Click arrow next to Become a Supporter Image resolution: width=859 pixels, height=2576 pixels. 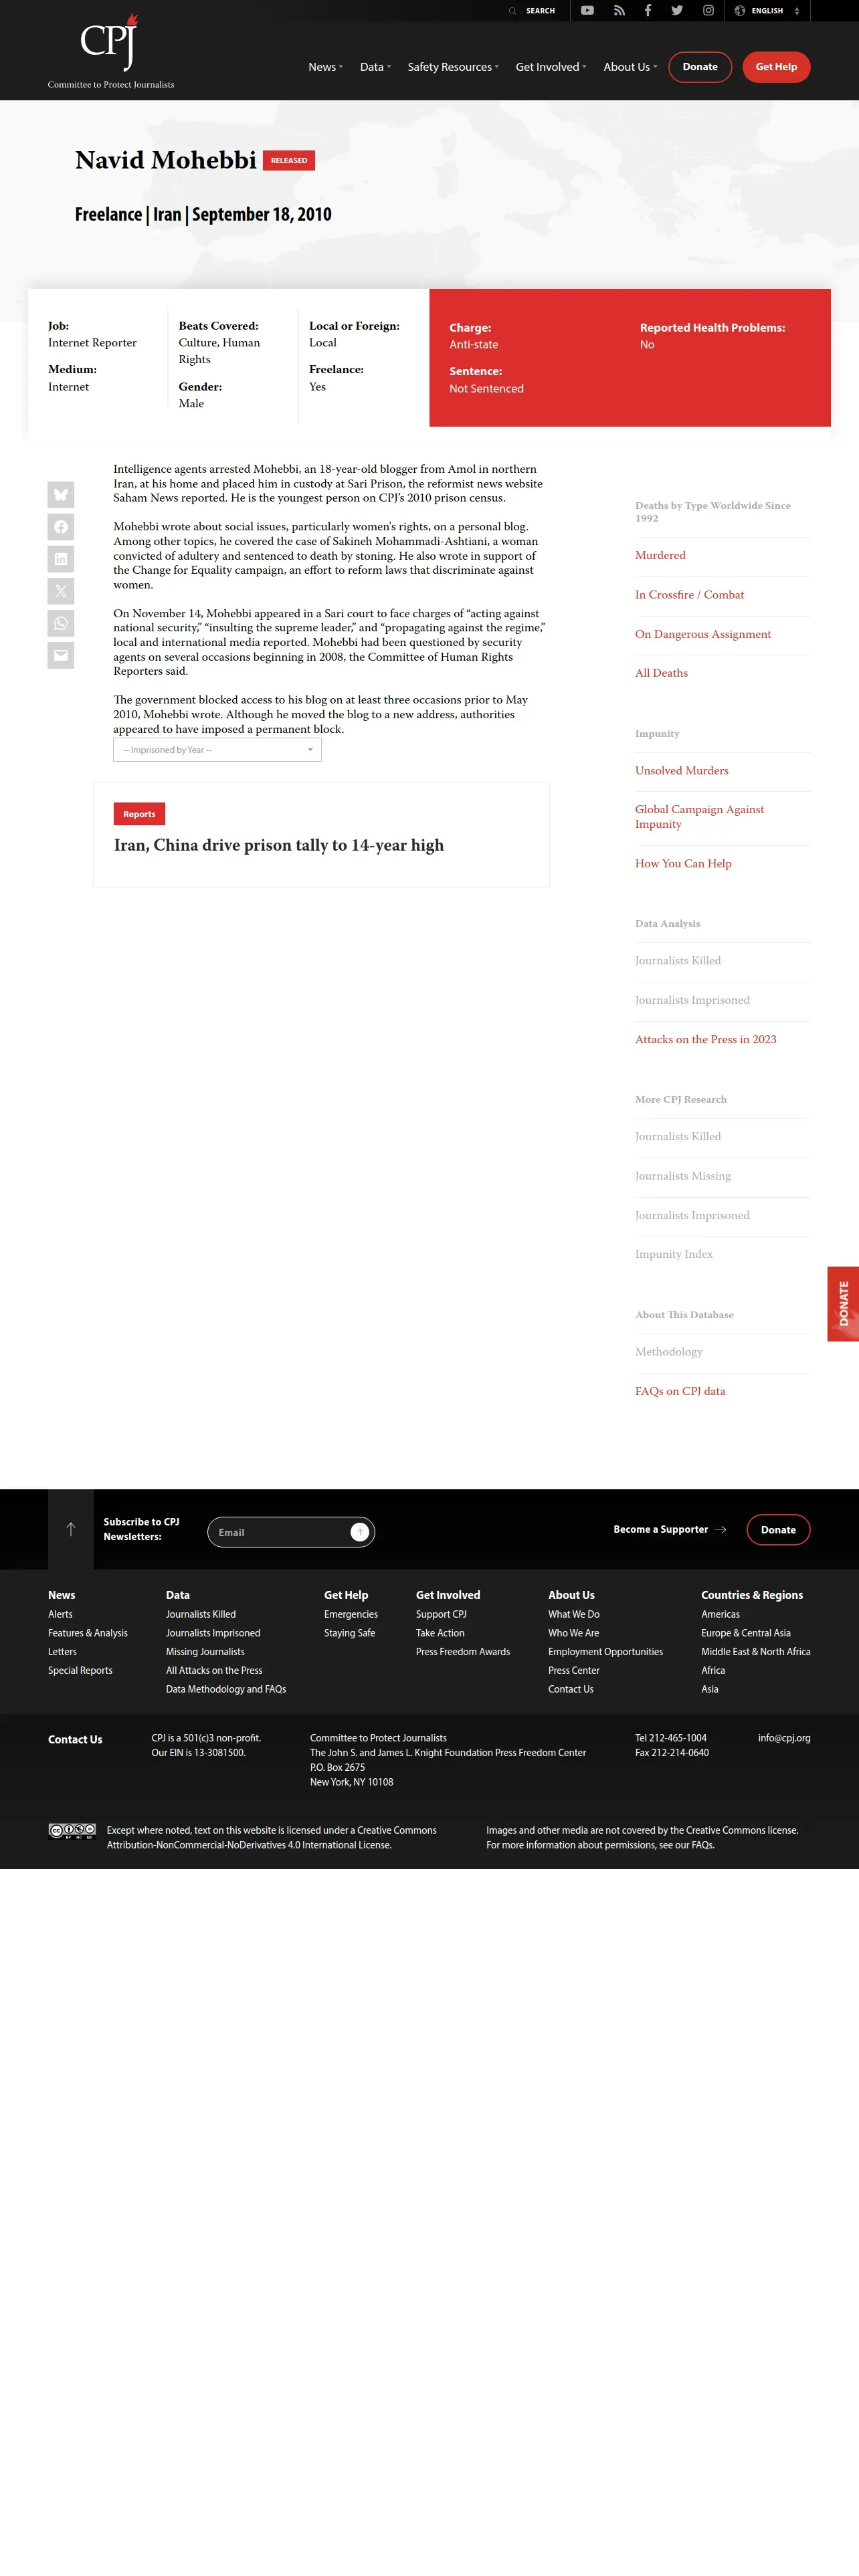(x=721, y=1529)
